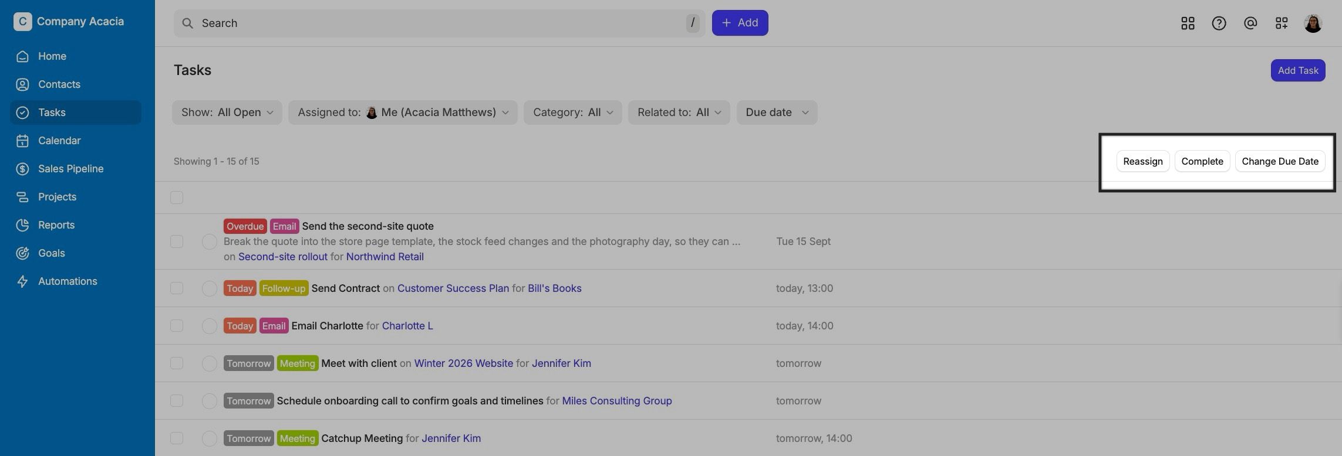
Task: Open Contacts in the sidebar
Action: tap(76, 84)
